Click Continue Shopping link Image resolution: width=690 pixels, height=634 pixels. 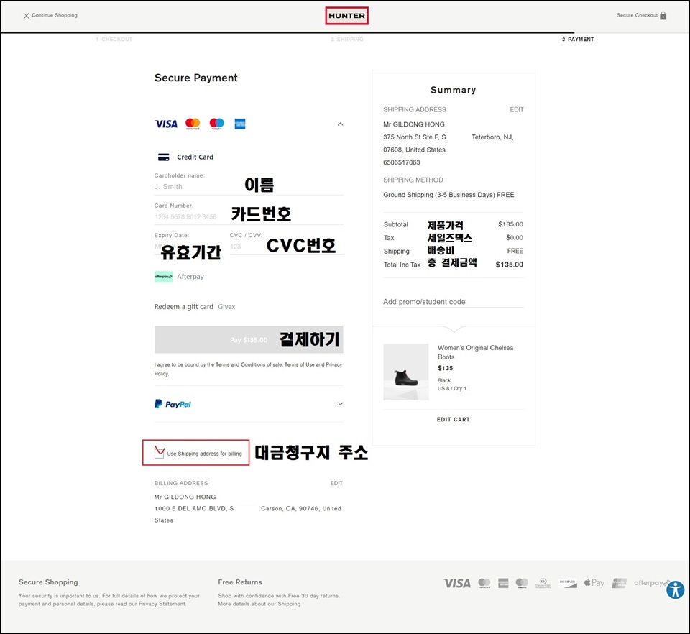point(50,15)
